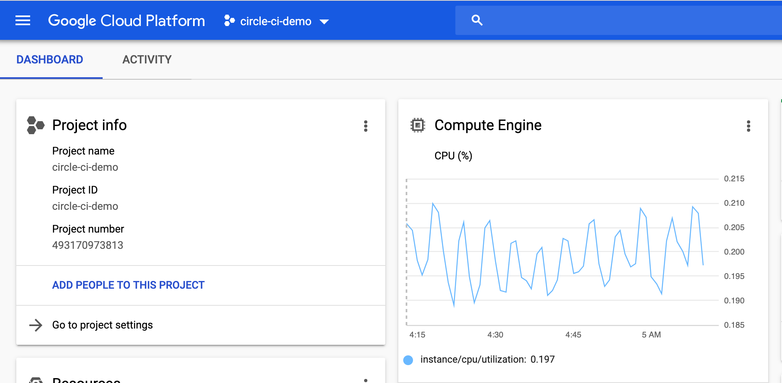Click the Compute Engine card title
This screenshot has width=782, height=383.
pos(488,125)
